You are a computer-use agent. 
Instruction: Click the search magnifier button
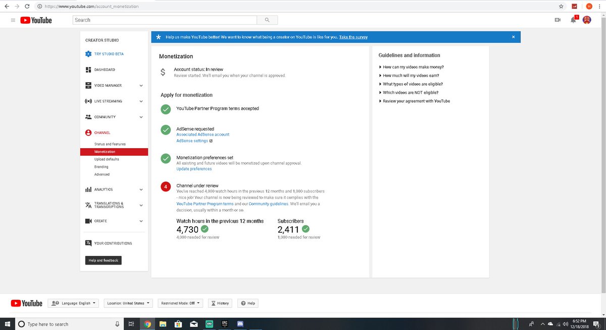(267, 20)
